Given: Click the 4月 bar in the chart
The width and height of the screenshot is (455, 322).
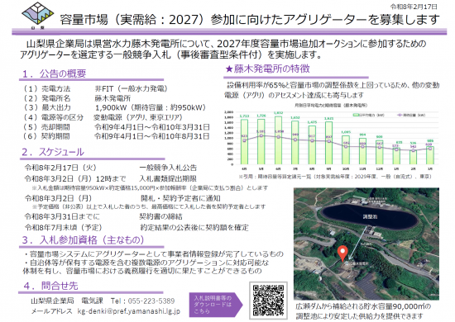Looking at the screenshot, I should (x=244, y=142).
